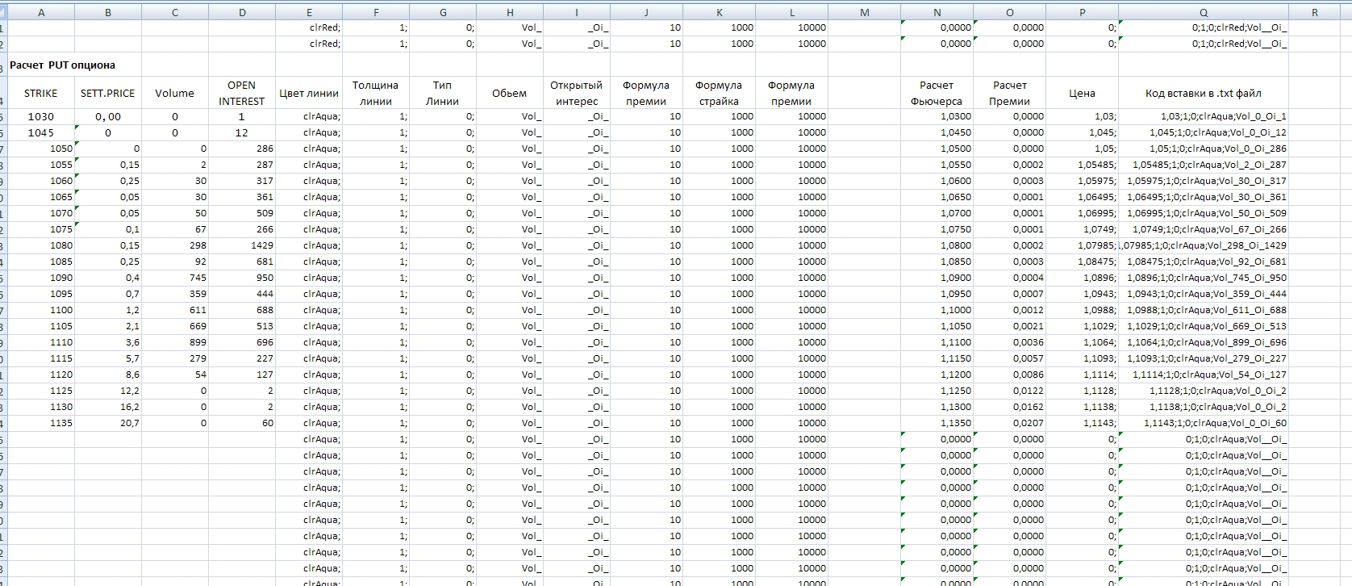Select the code cell ending Vol_745_Oi_950
1352x586 pixels.
tap(1203, 278)
